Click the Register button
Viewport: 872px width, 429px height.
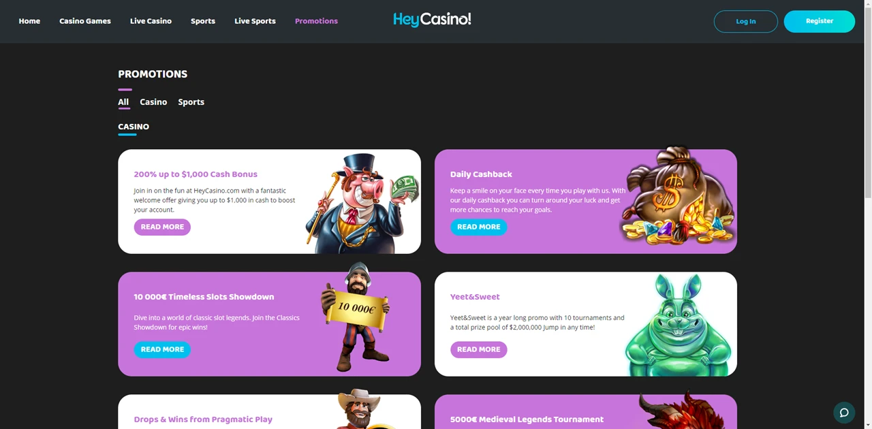[819, 21]
